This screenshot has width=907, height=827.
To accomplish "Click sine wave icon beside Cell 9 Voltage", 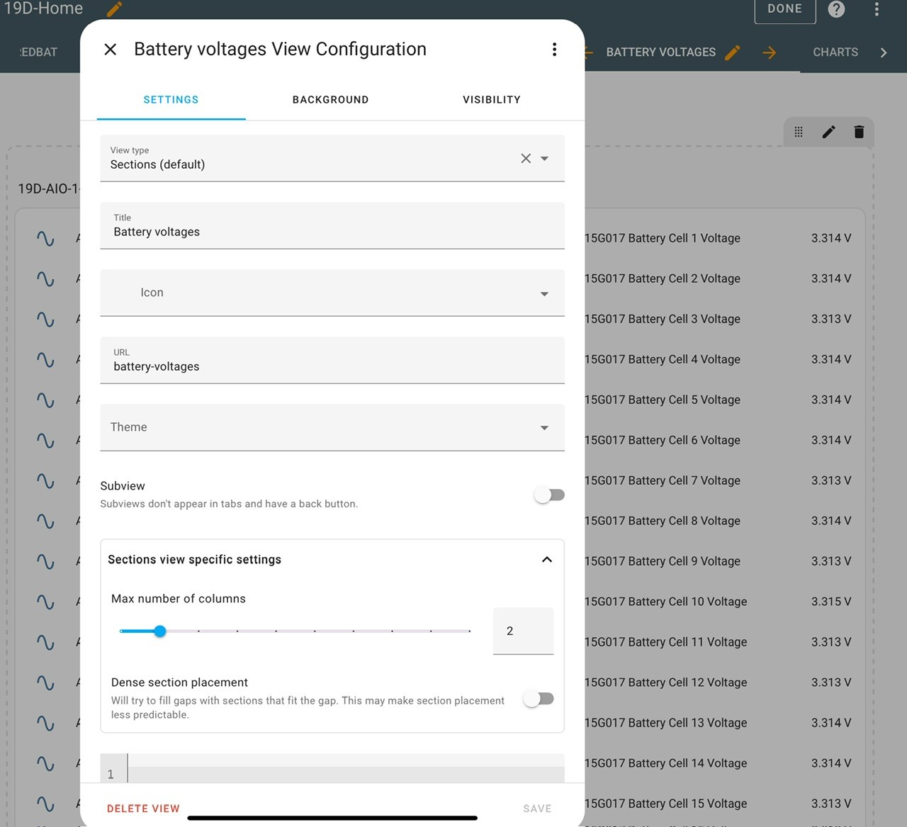I will [x=45, y=561].
